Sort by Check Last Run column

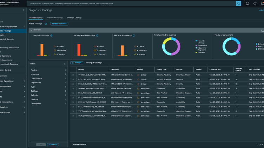tap(215, 70)
